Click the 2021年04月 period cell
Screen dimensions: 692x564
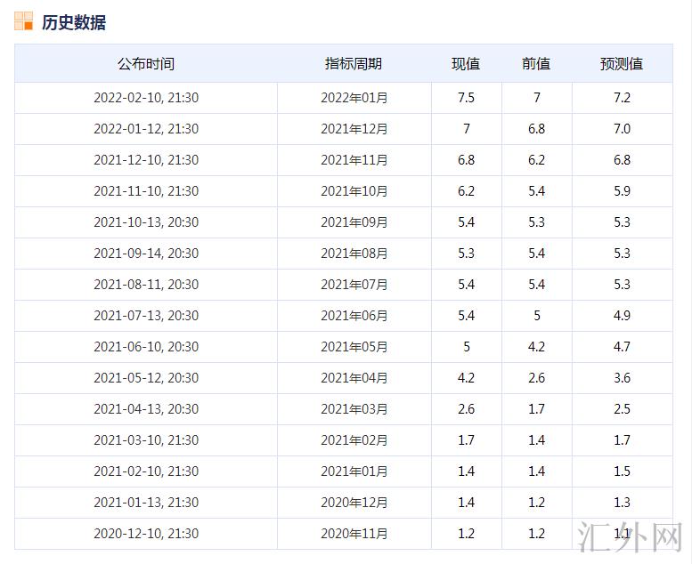(x=354, y=378)
